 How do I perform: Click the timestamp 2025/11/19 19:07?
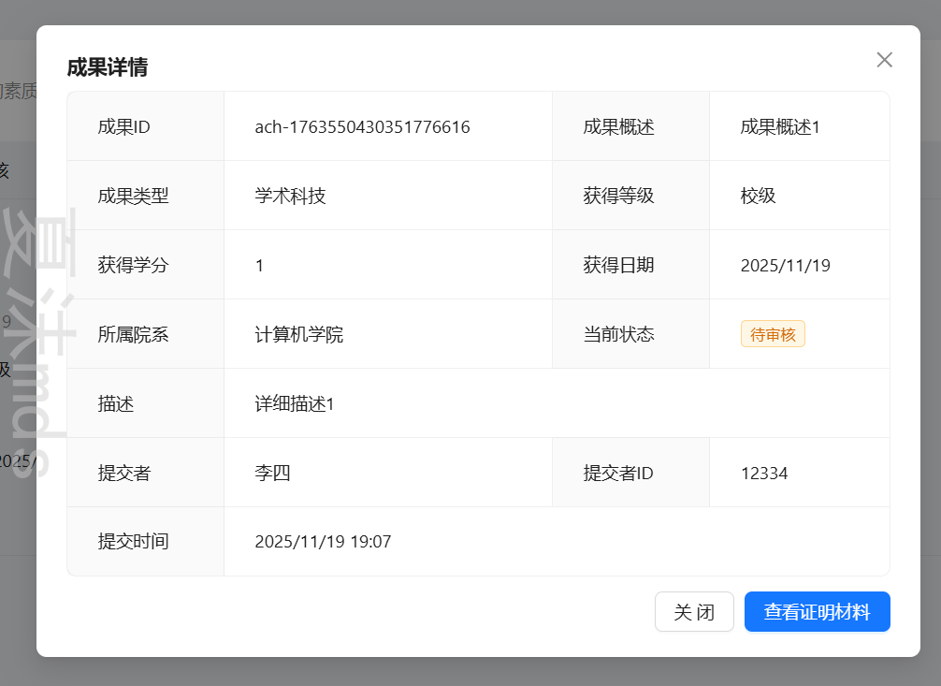coord(323,542)
